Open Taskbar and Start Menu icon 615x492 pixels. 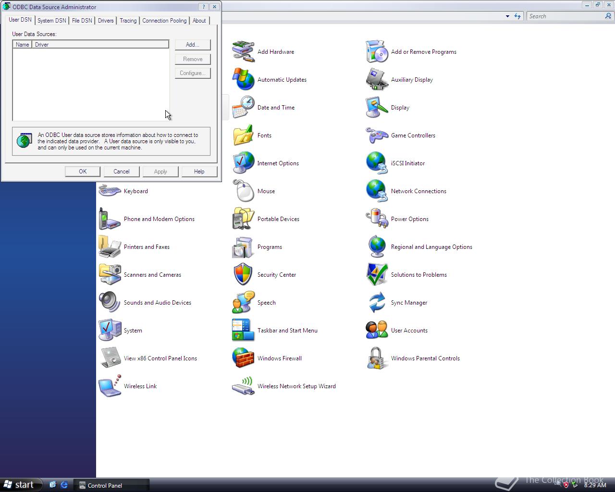tap(243, 331)
